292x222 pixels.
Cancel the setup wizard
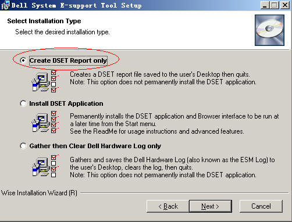click(x=261, y=206)
